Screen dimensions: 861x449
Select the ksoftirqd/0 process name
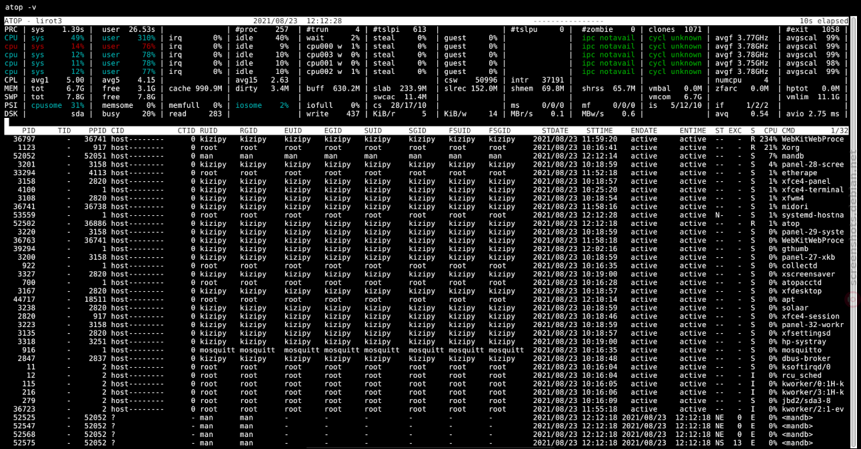click(x=806, y=367)
